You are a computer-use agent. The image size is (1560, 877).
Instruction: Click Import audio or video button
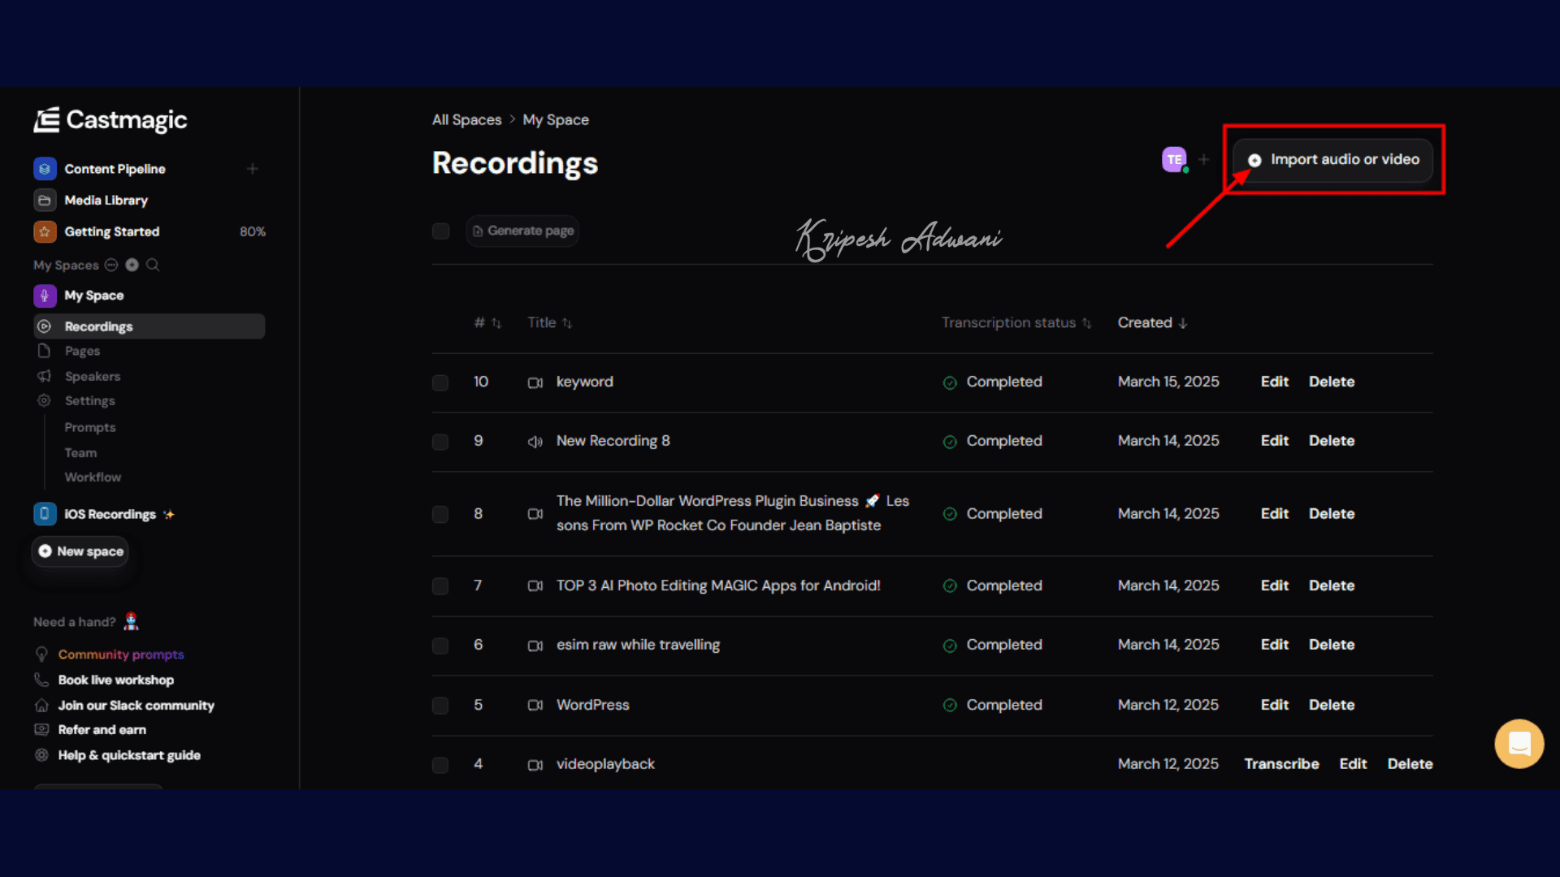[1333, 159]
